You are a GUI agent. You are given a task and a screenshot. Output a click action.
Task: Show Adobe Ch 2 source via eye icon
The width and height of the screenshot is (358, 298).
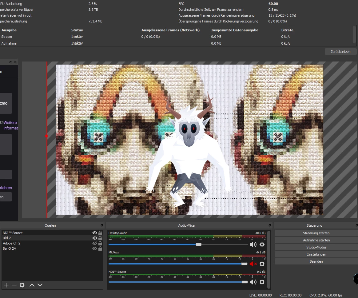click(94, 243)
